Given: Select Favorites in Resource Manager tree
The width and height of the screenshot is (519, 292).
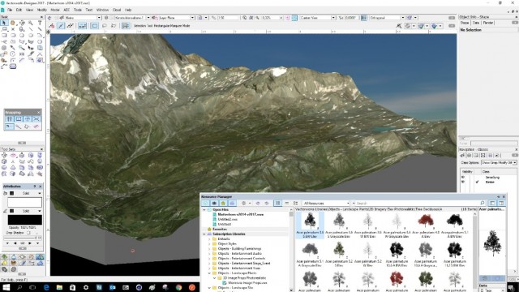Looking at the screenshot, I should coord(220,229).
